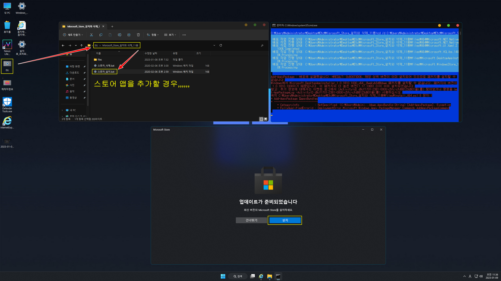Click the Delete trash icon in Explorer toolbar
The width and height of the screenshot is (501, 281).
pos(138,35)
